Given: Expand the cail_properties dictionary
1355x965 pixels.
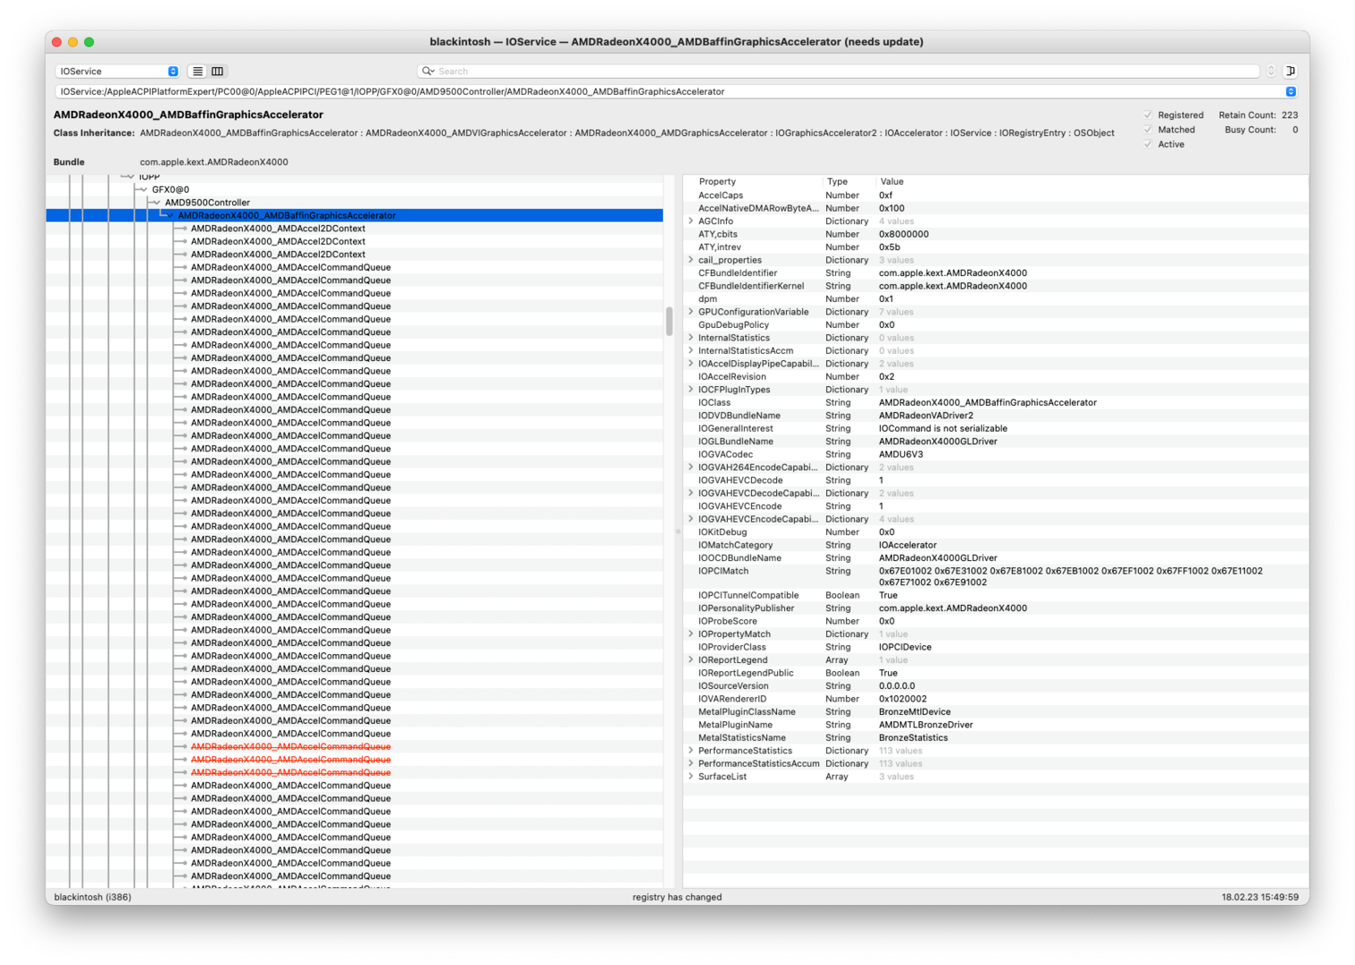Looking at the screenshot, I should (690, 260).
